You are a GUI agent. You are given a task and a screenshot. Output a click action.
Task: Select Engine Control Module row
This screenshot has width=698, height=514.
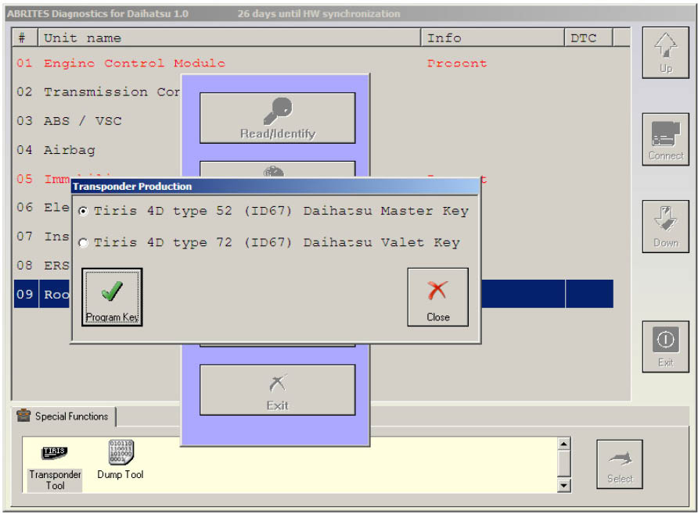click(134, 63)
